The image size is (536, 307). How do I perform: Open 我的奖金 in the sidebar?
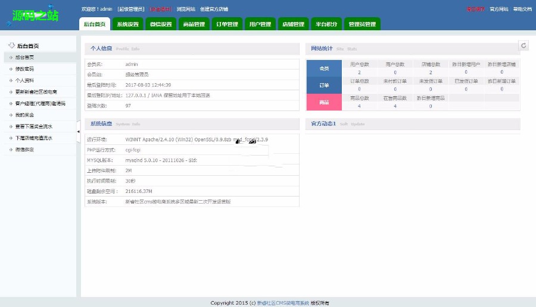[x=24, y=115]
